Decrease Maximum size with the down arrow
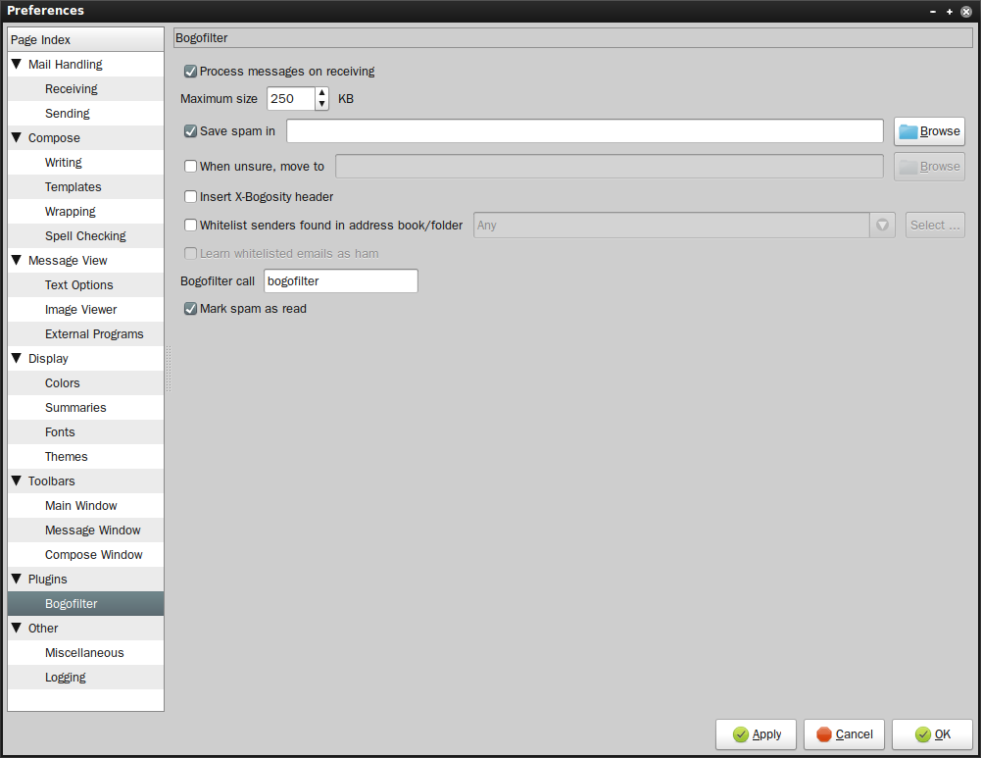981x758 pixels. click(x=321, y=104)
